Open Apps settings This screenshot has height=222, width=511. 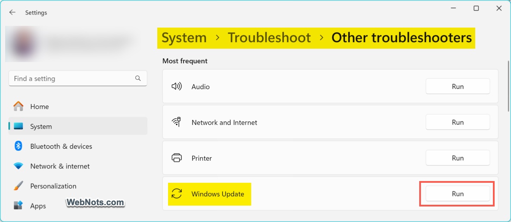tap(78, 206)
